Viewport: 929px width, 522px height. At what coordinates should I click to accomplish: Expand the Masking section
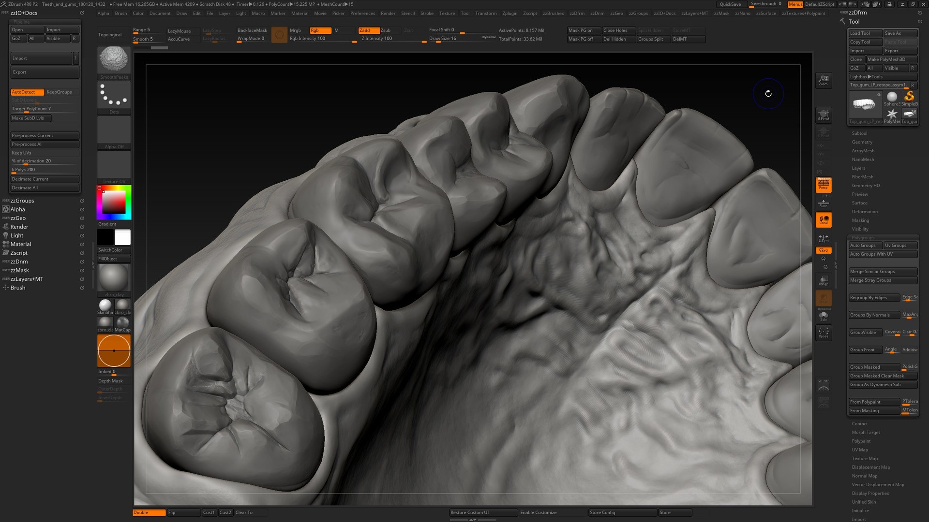point(860,220)
